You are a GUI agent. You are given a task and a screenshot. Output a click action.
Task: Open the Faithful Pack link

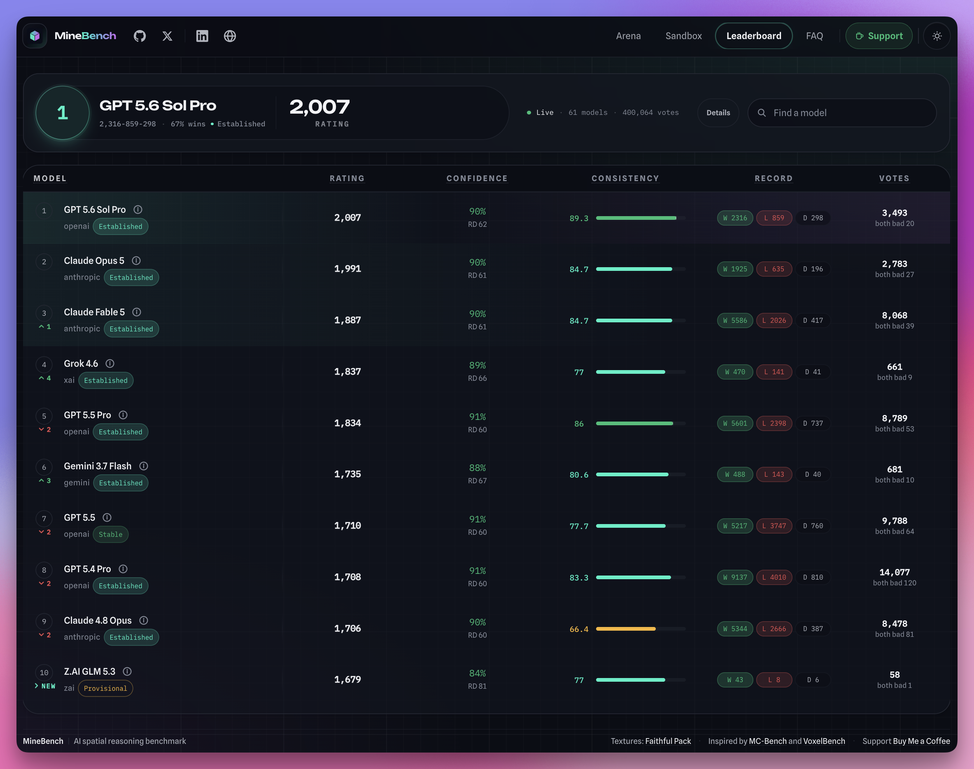tap(668, 741)
